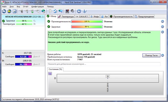Click the report document toolbar icon
The height and width of the screenshot is (102, 168).
[x=50, y=11]
